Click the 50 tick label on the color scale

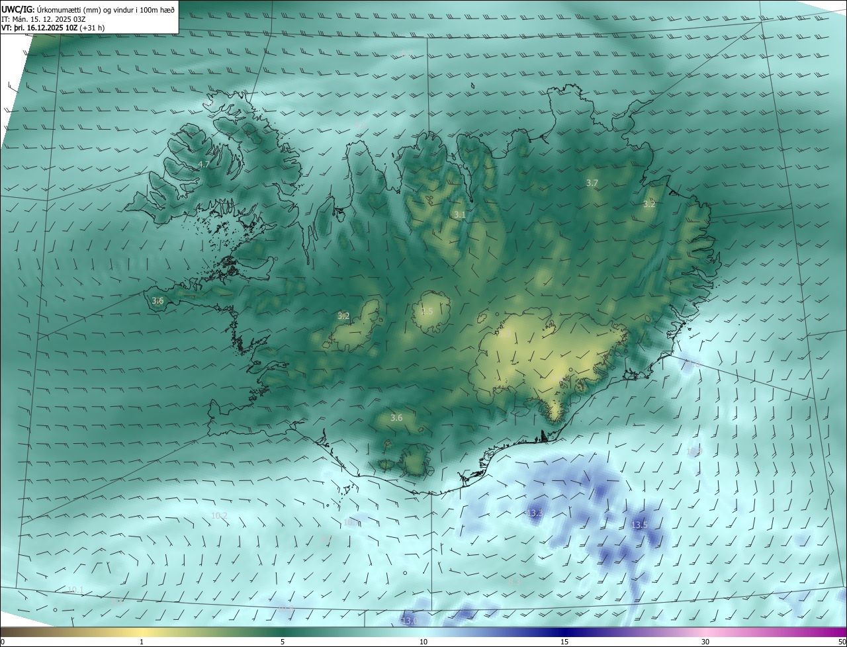point(842,642)
